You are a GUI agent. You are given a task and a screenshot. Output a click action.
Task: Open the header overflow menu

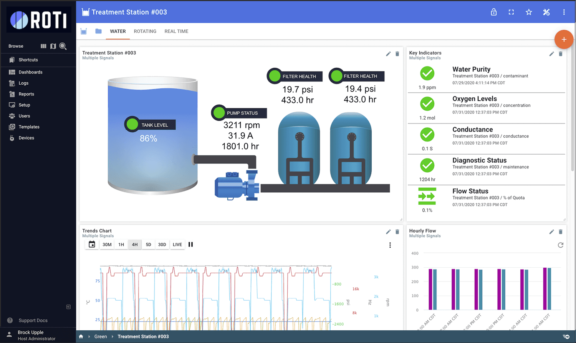coord(564,12)
